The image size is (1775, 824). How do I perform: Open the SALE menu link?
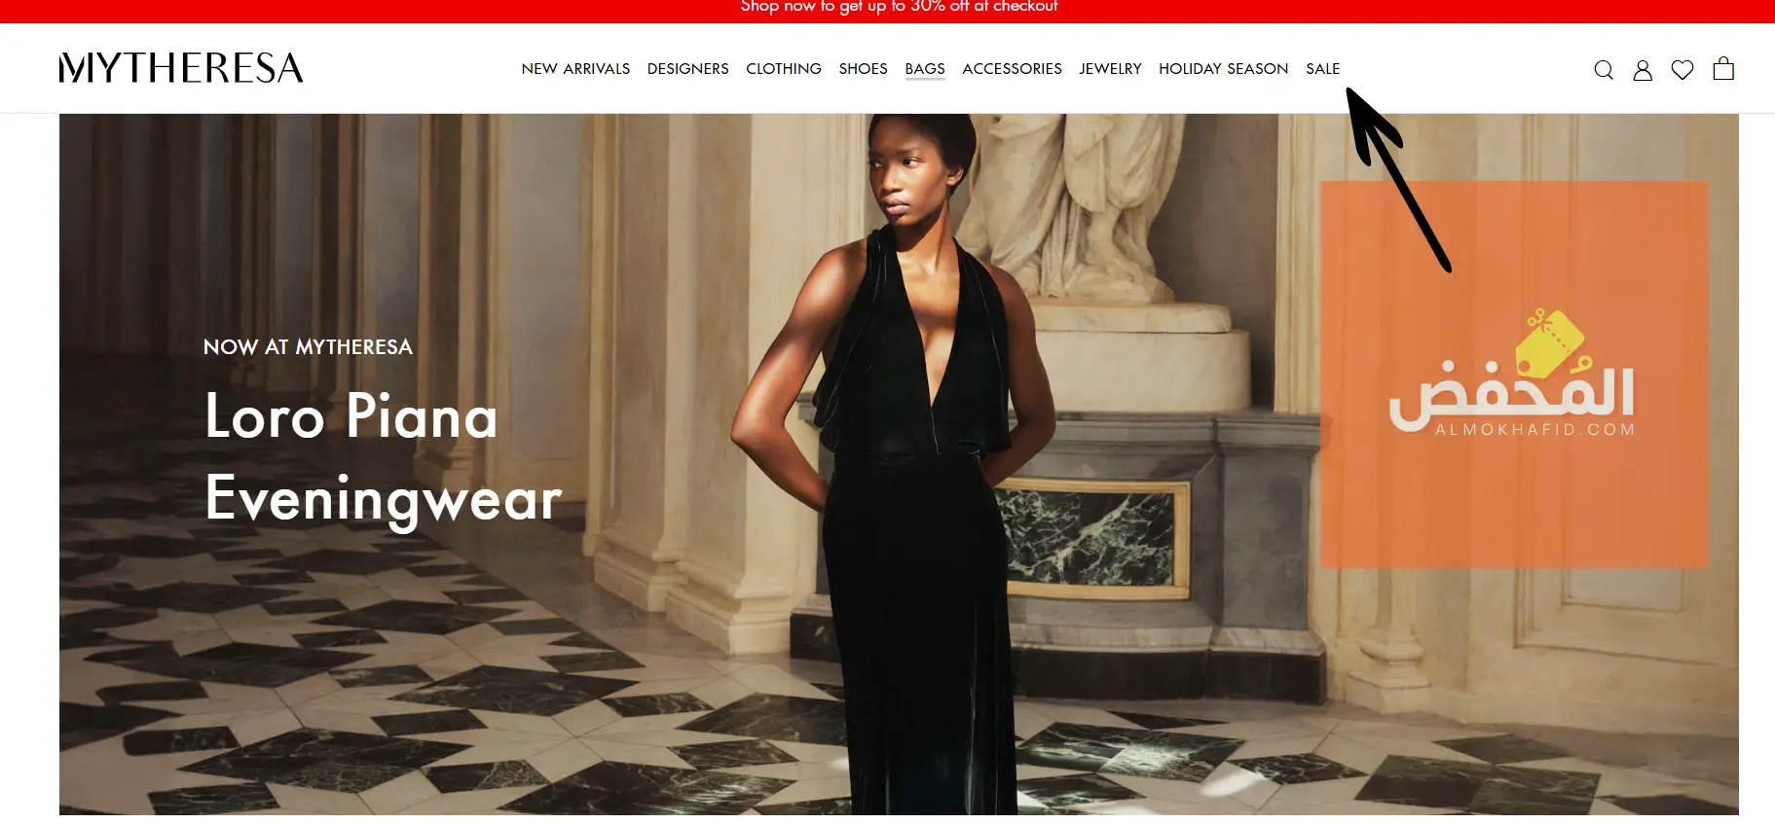pyautogui.click(x=1322, y=69)
